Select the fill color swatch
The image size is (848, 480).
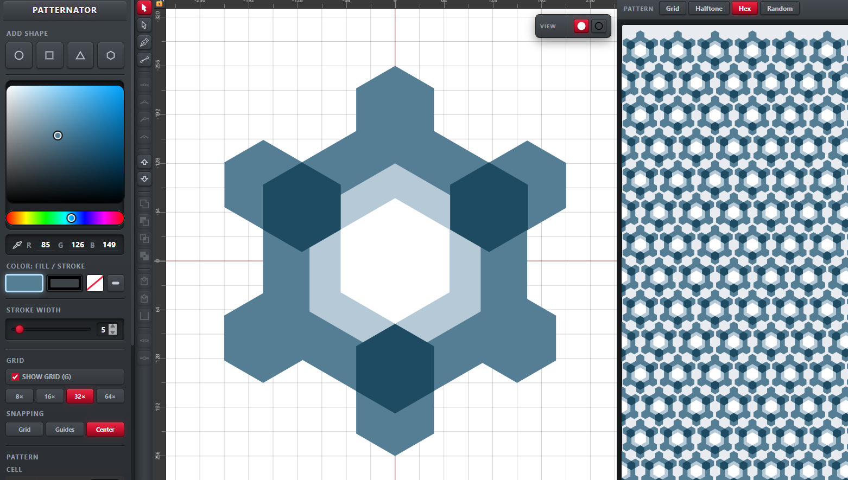coord(24,283)
